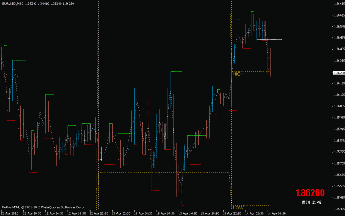Click the 12 Apr 22:30 time axis label
The height and width of the screenshot is (216, 345).
[x=99, y=214]
